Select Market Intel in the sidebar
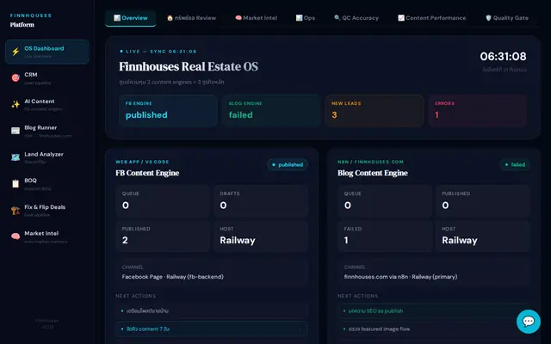Screen dimensions: 551x344 tap(47, 237)
